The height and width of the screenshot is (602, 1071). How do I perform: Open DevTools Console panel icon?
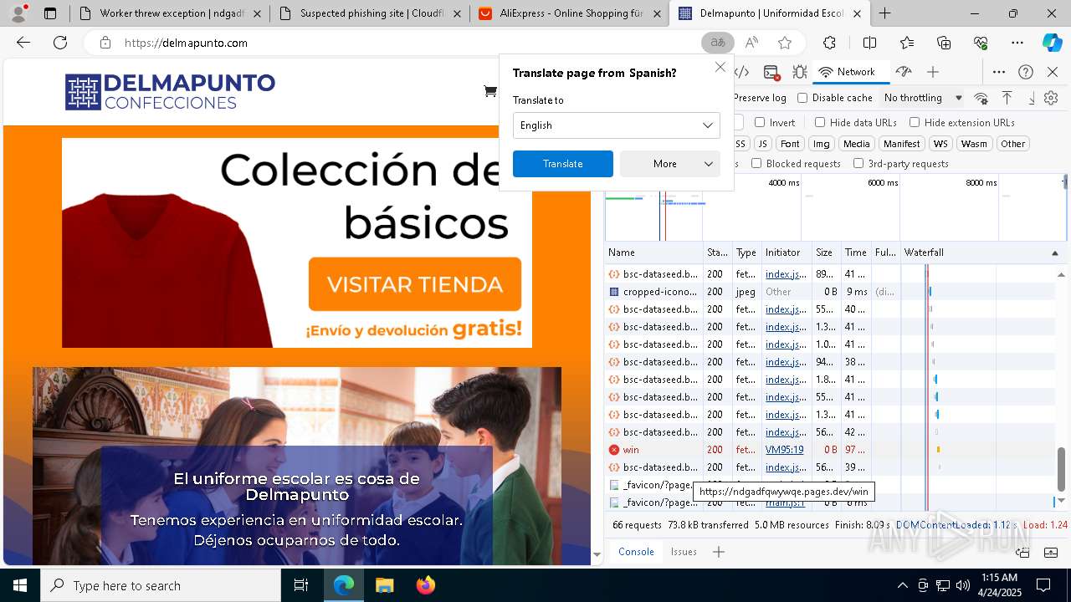(771, 72)
